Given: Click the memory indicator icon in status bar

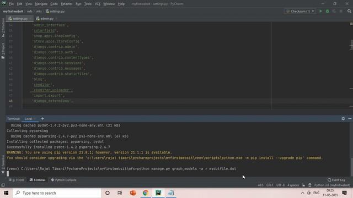Looking at the screenshot, I should click(x=310, y=185).
